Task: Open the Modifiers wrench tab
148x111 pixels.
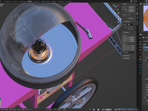Action: (x=140, y=59)
